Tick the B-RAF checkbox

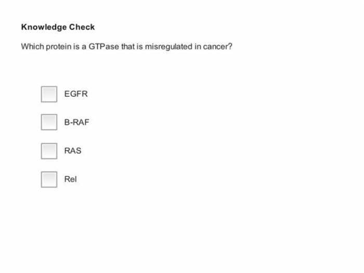(49, 122)
